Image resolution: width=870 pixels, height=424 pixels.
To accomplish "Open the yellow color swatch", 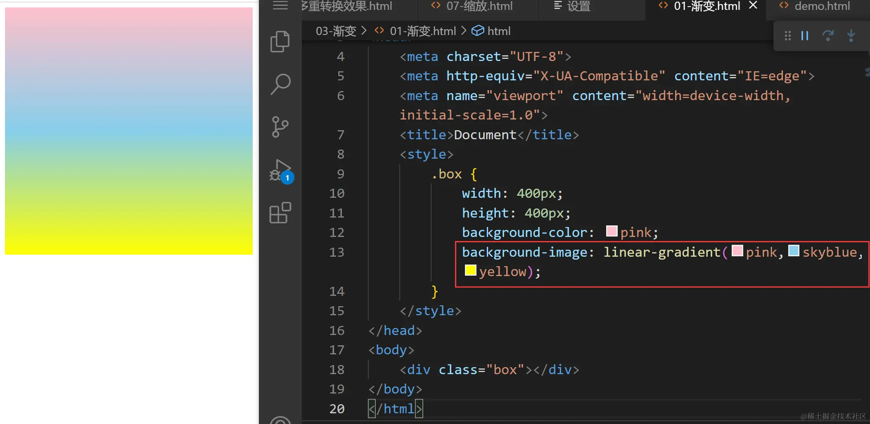I will point(471,270).
